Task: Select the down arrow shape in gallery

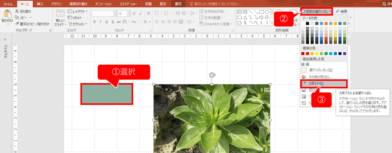Action: click(x=267, y=17)
